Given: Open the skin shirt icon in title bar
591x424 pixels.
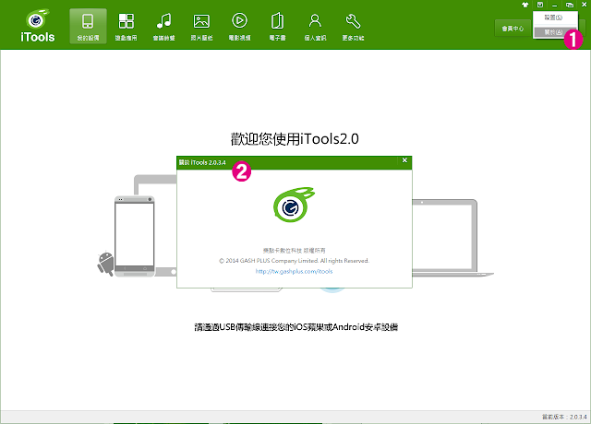Looking at the screenshot, I should click(525, 5).
